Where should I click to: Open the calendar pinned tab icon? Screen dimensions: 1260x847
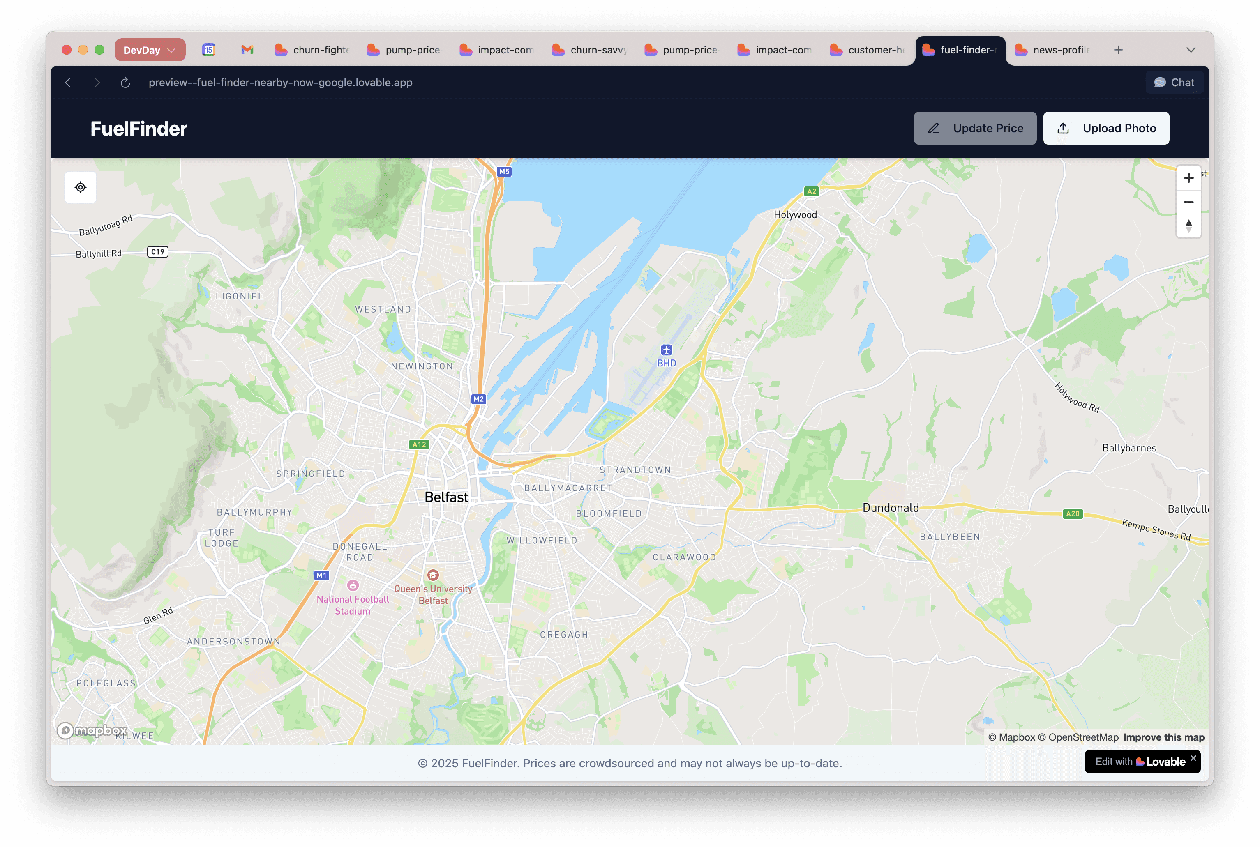(x=208, y=50)
